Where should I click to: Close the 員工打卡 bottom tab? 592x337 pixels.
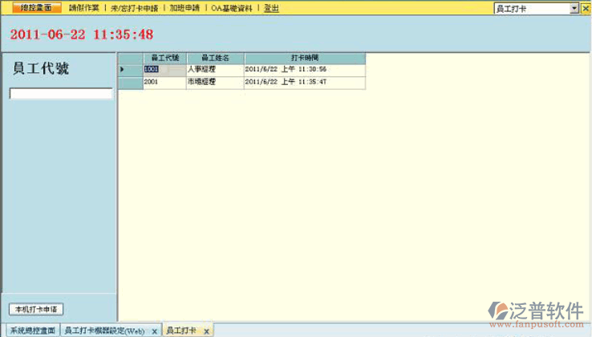206,331
